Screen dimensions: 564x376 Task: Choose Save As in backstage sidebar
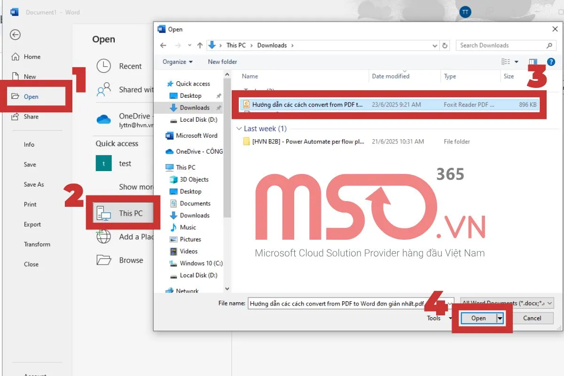coord(34,185)
